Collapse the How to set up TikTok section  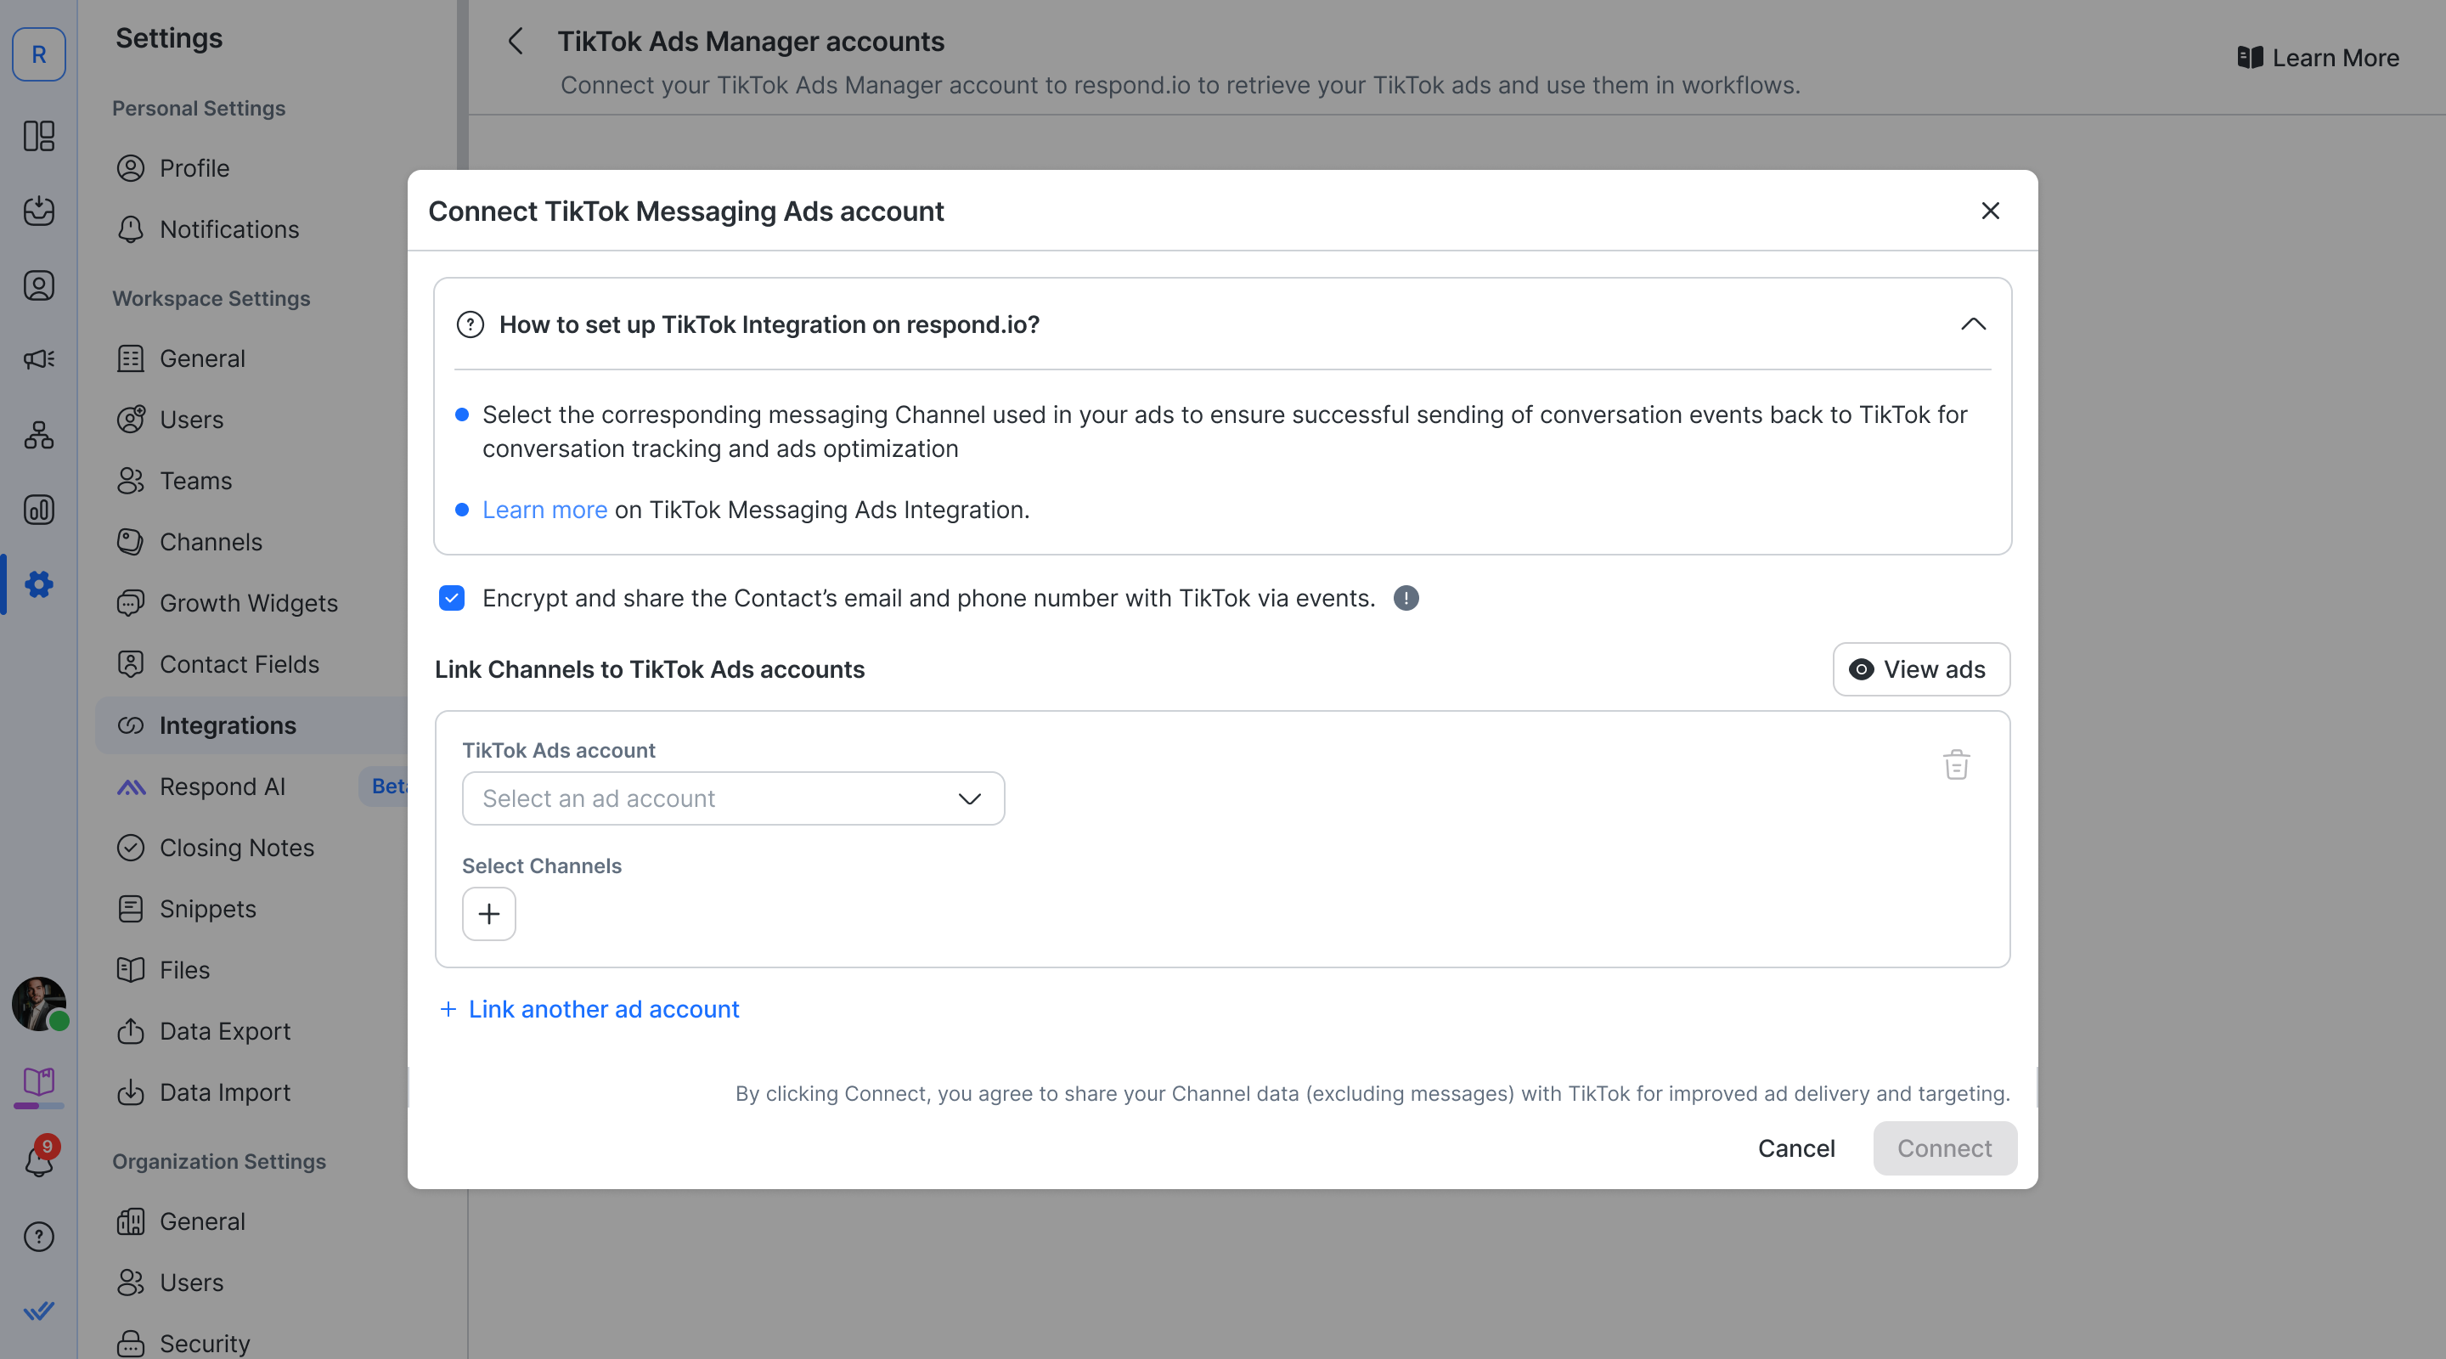(1973, 324)
